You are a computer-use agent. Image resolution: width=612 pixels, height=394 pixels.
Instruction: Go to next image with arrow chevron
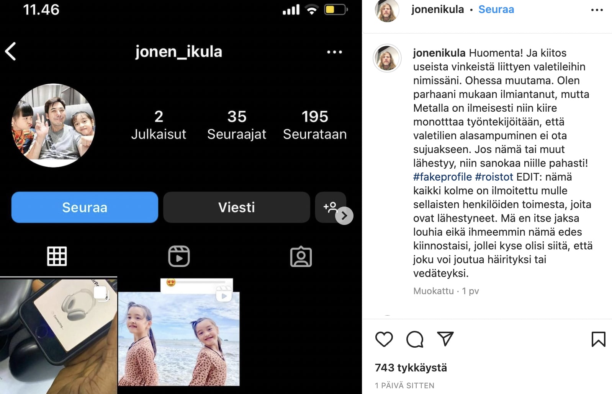pos(344,216)
